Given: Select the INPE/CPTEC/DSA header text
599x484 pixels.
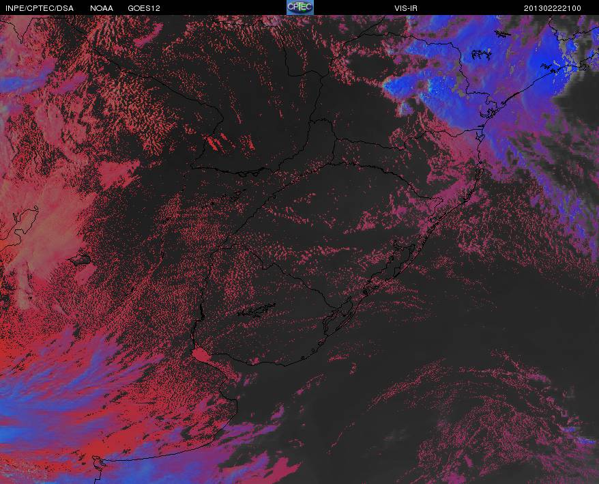Looking at the screenshot, I should pos(40,8).
